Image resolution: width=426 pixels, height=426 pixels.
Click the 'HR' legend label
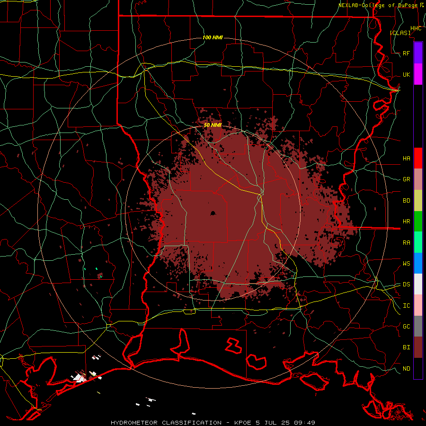406,222
